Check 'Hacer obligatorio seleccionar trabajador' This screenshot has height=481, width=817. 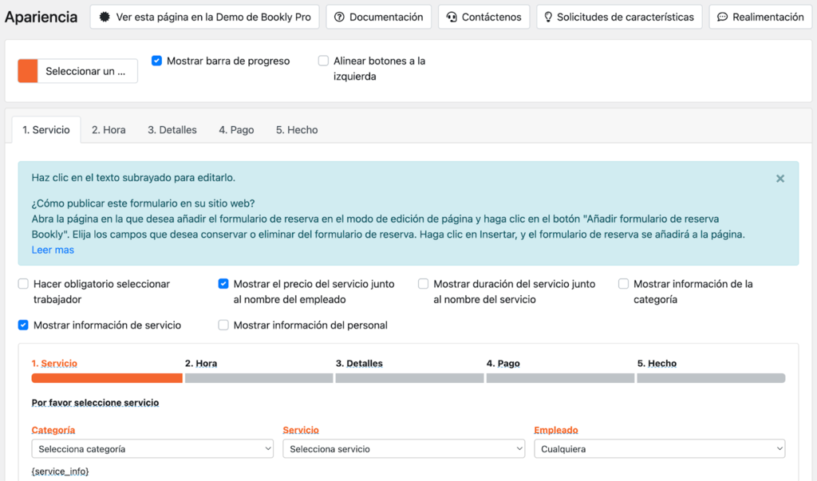click(23, 283)
